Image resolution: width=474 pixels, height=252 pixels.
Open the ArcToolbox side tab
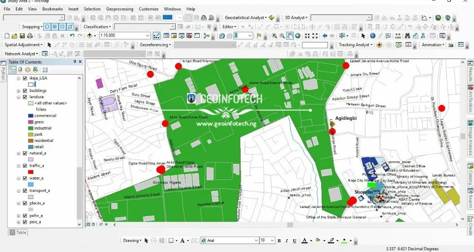pyautogui.click(x=470, y=99)
